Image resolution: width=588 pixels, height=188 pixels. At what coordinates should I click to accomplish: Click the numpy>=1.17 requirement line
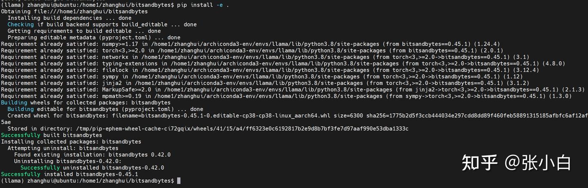point(250,44)
